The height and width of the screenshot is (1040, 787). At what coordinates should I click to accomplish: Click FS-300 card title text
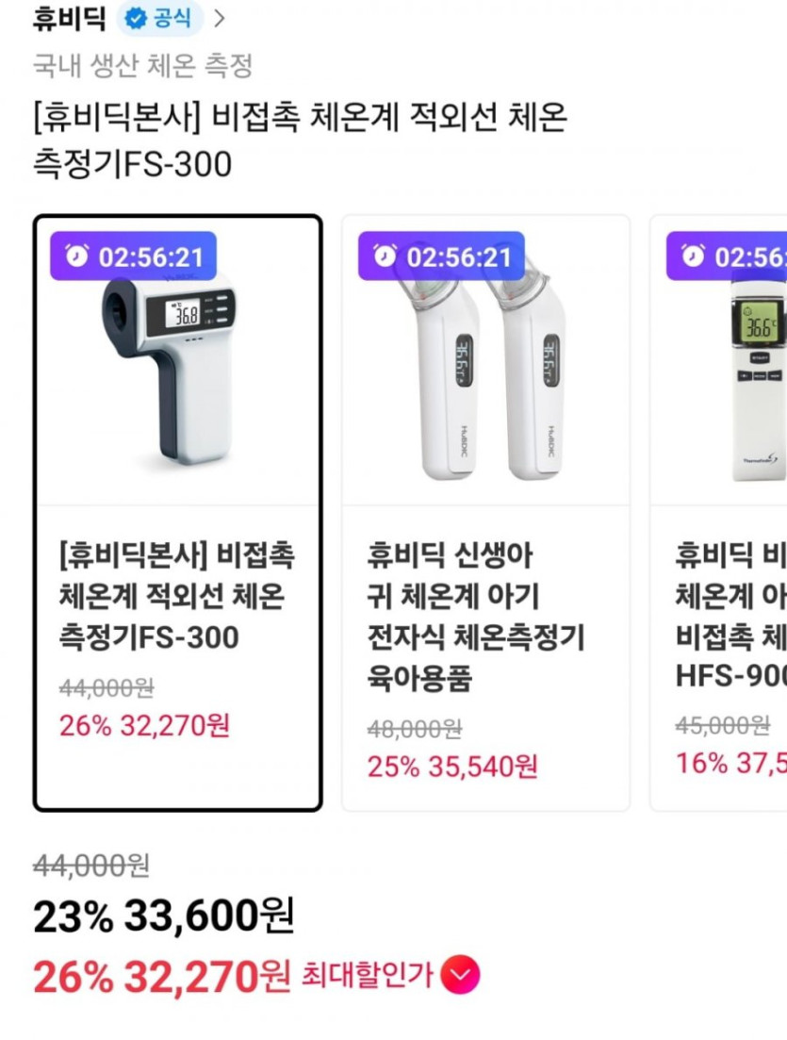tap(176, 597)
